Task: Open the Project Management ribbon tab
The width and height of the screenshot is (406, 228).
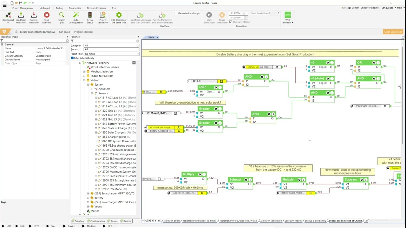Action: pyautogui.click(x=23, y=8)
